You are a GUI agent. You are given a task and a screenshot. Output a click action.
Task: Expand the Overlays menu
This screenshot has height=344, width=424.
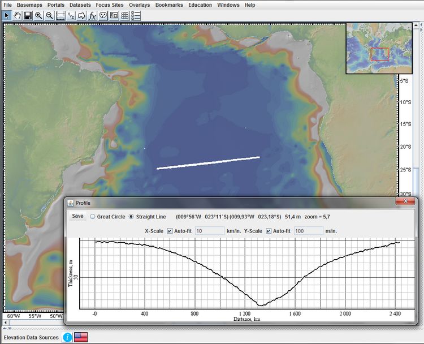139,5
